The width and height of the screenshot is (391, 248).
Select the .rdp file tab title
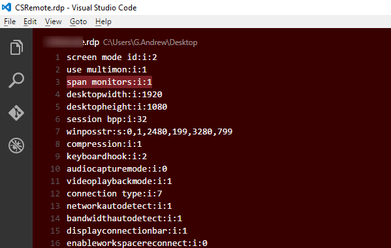pyautogui.click(x=71, y=42)
